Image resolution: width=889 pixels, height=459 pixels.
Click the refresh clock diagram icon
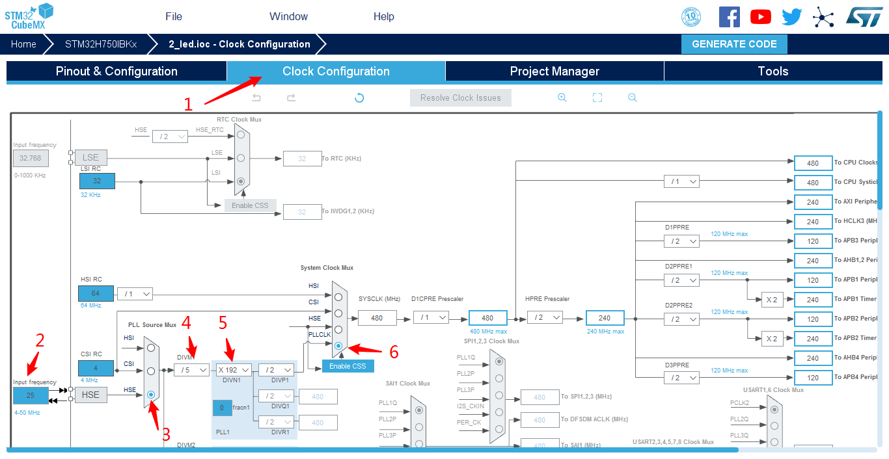pos(359,98)
